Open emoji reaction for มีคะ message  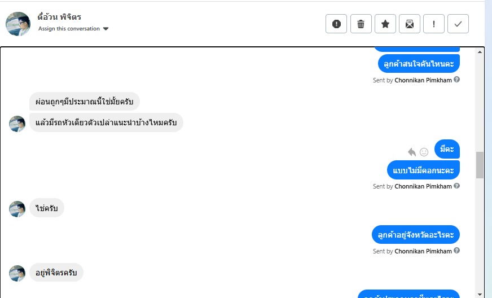tap(424, 152)
